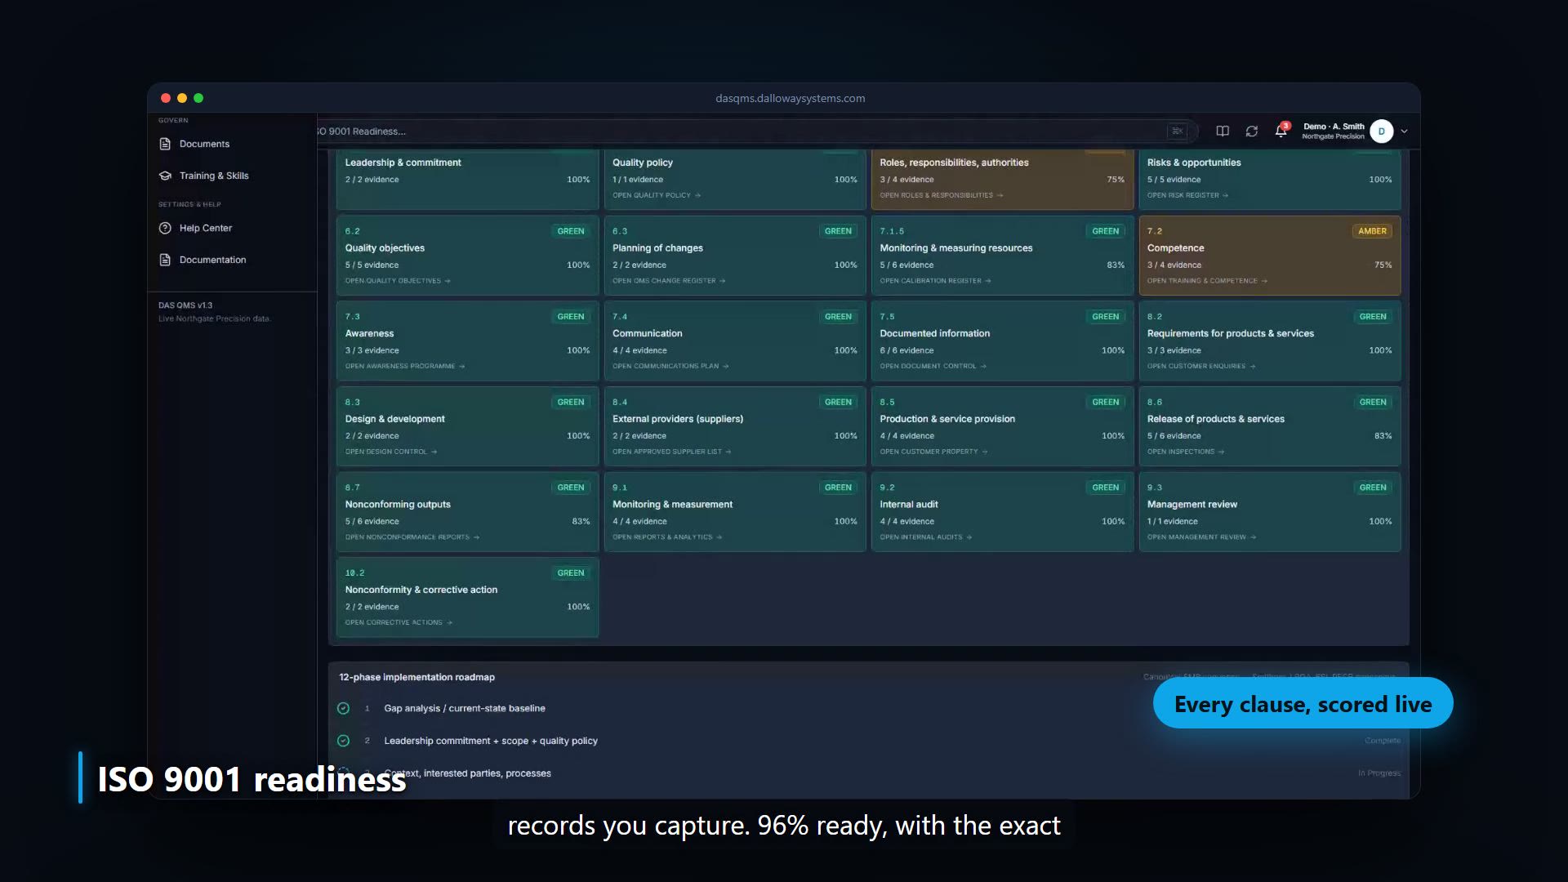1568x882 pixels.
Task: Open the Documents sidebar icon
Action: coord(165,144)
